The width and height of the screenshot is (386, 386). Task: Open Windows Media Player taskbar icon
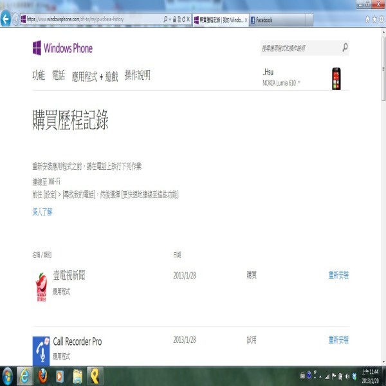[x=60, y=376]
